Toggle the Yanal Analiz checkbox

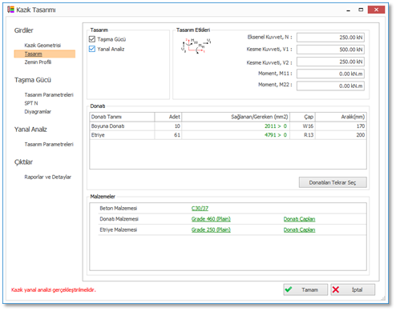(x=92, y=49)
